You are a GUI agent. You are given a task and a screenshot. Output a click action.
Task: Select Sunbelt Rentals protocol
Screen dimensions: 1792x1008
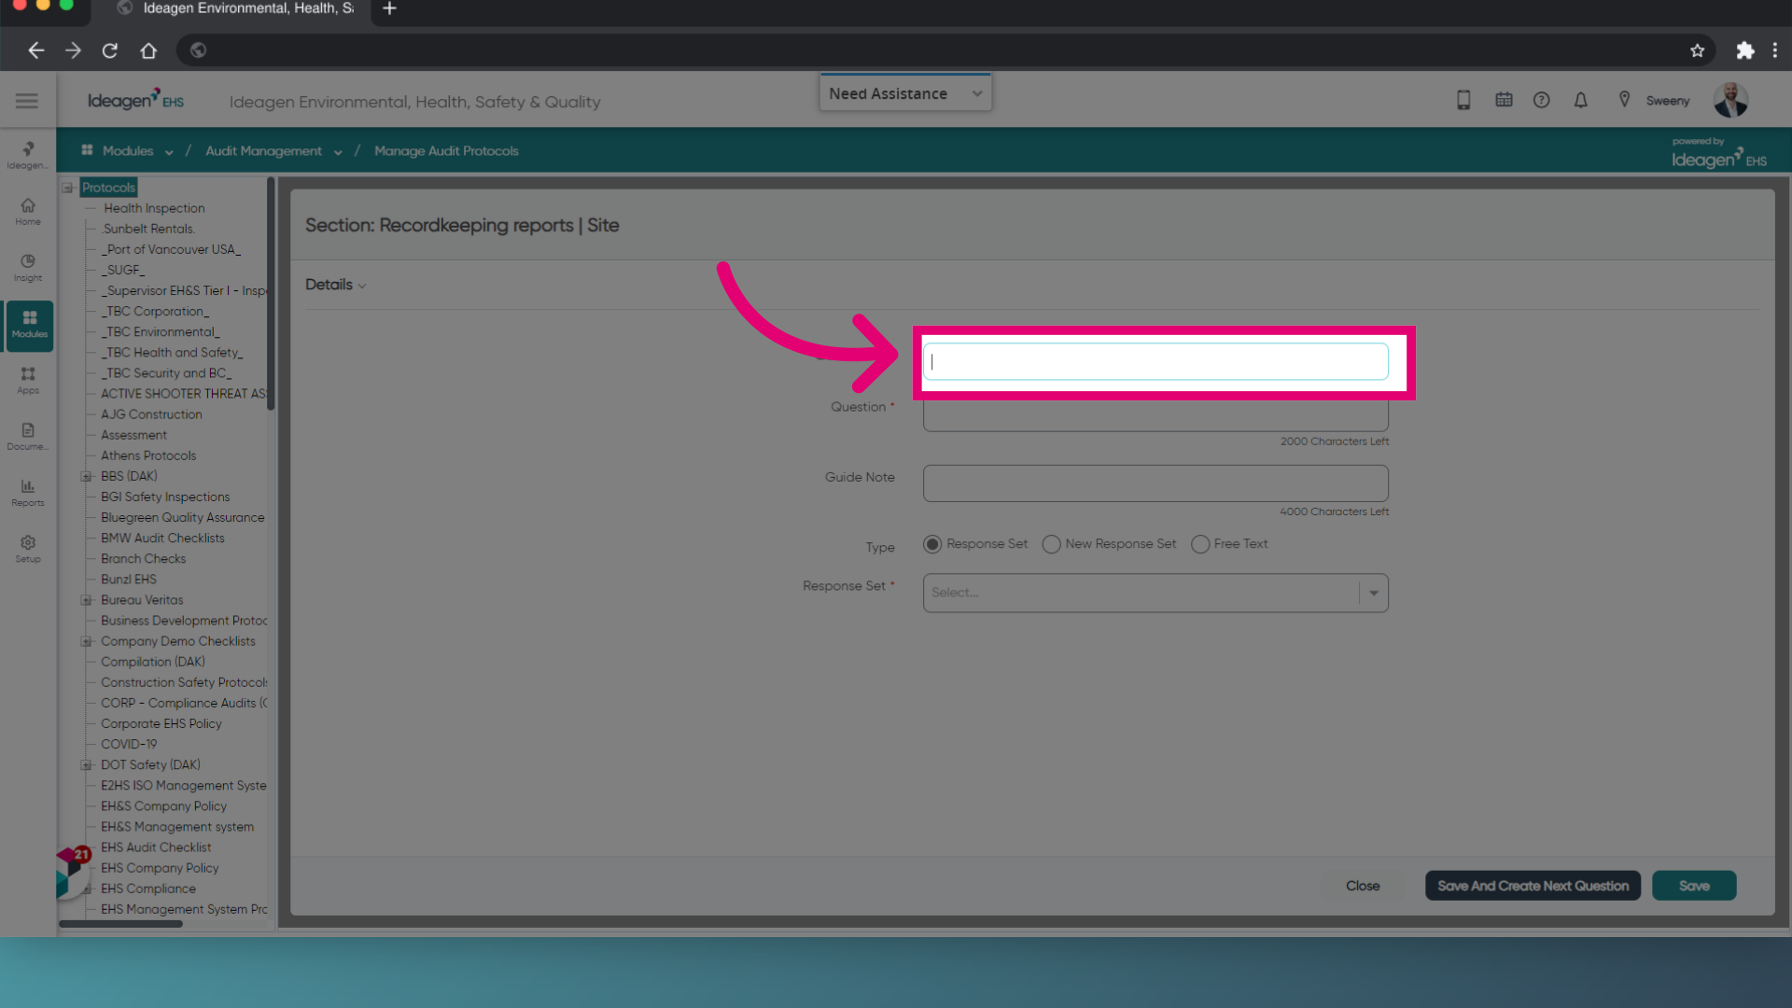148,229
